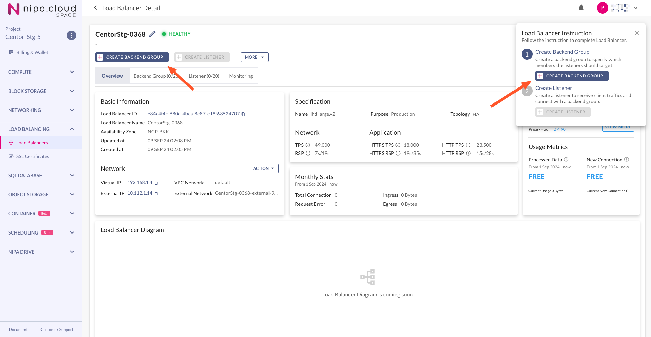This screenshot has width=651, height=337.
Task: Show info for Processed Data metric
Action: click(566, 159)
